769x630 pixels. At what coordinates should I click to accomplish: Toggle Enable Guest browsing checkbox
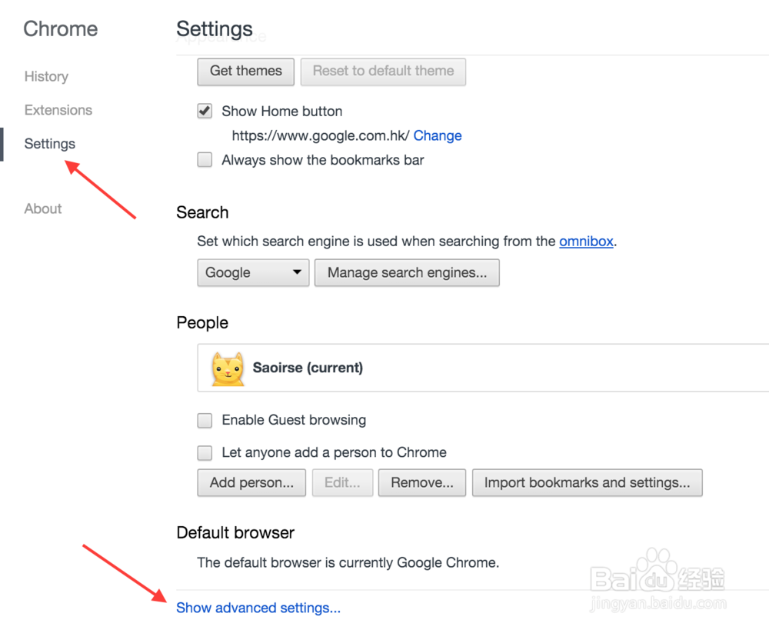tap(205, 421)
